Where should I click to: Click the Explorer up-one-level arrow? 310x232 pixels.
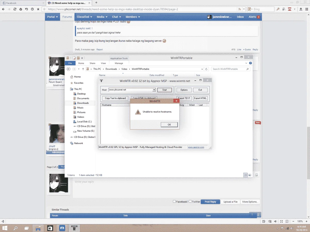83,69
